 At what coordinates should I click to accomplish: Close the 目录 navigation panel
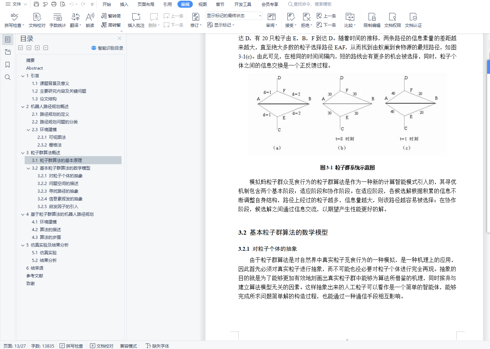119,38
